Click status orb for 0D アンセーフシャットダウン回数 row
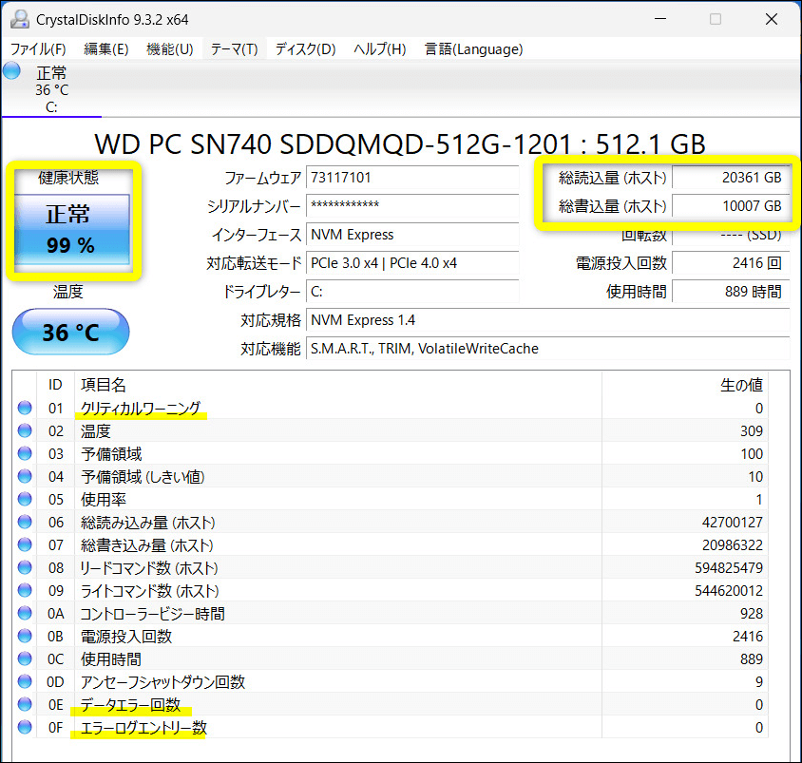Image resolution: width=802 pixels, height=763 pixels. [x=25, y=681]
